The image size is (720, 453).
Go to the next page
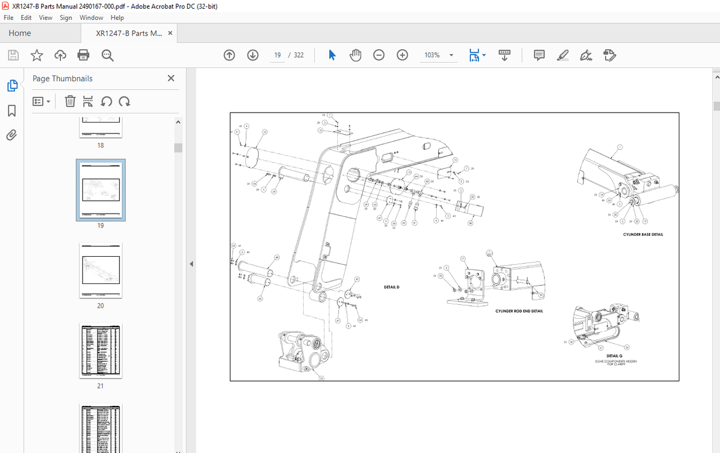tap(253, 55)
